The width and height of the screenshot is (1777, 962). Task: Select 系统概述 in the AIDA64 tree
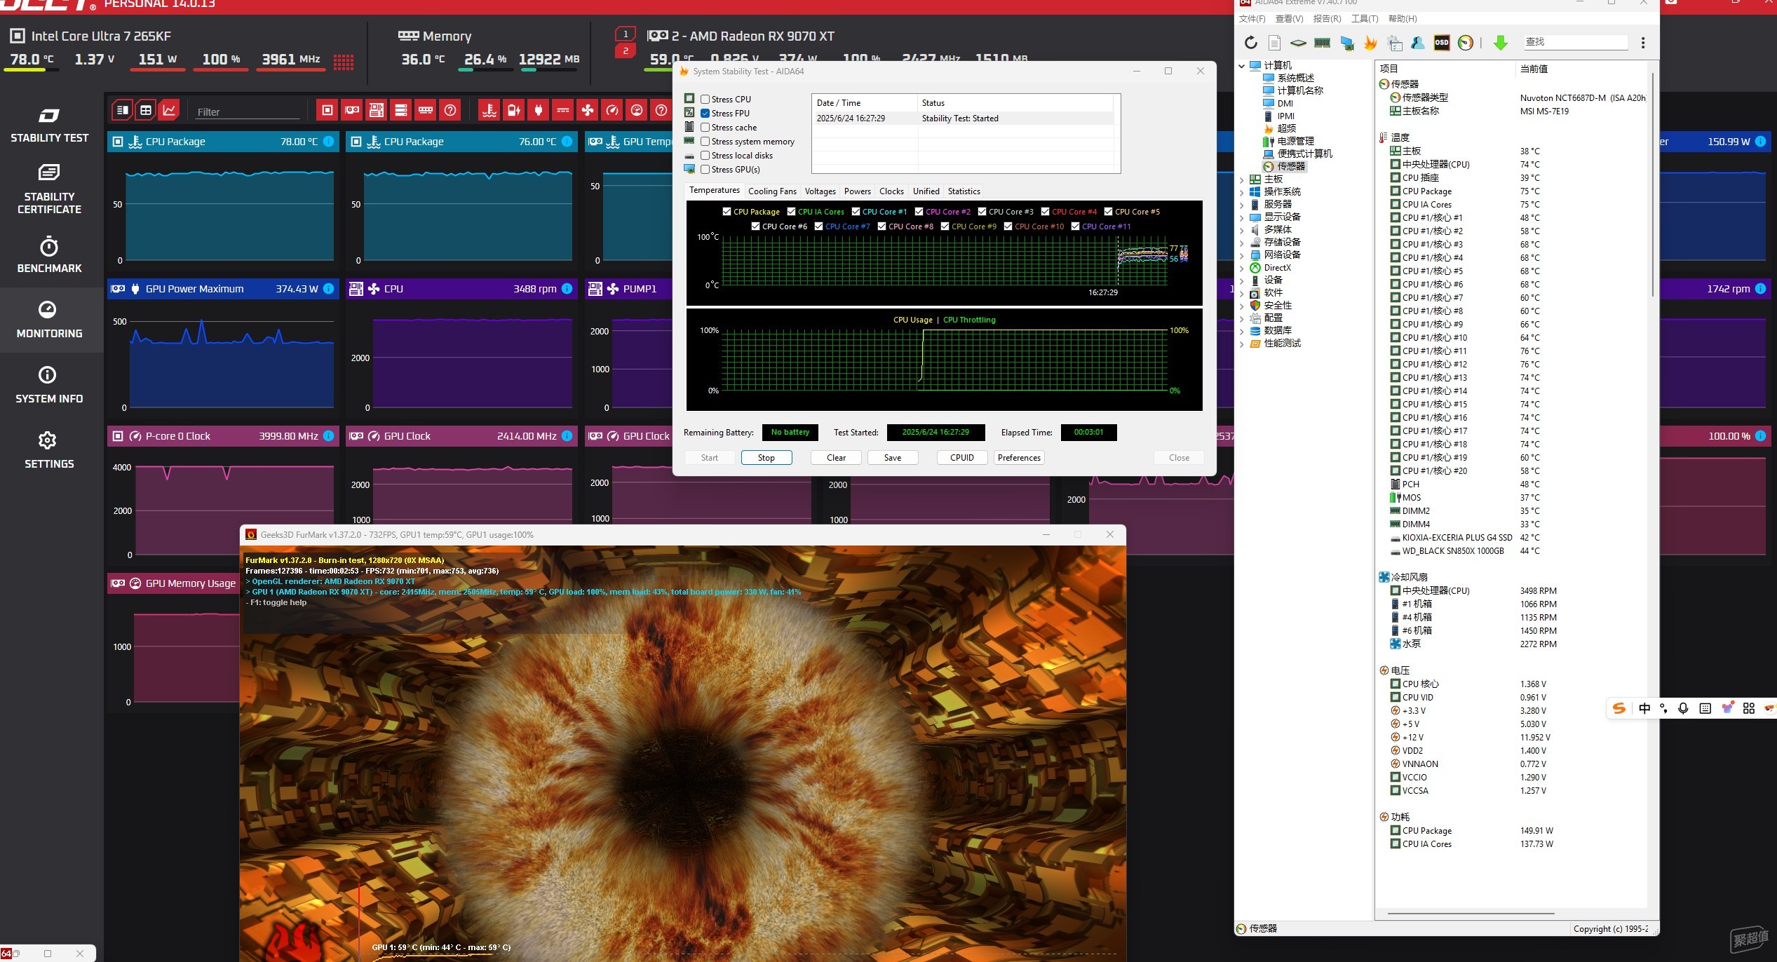1295,79
